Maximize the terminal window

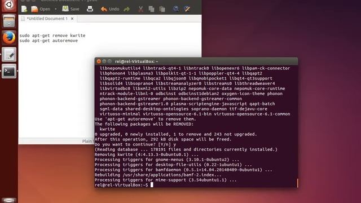pos(109,61)
